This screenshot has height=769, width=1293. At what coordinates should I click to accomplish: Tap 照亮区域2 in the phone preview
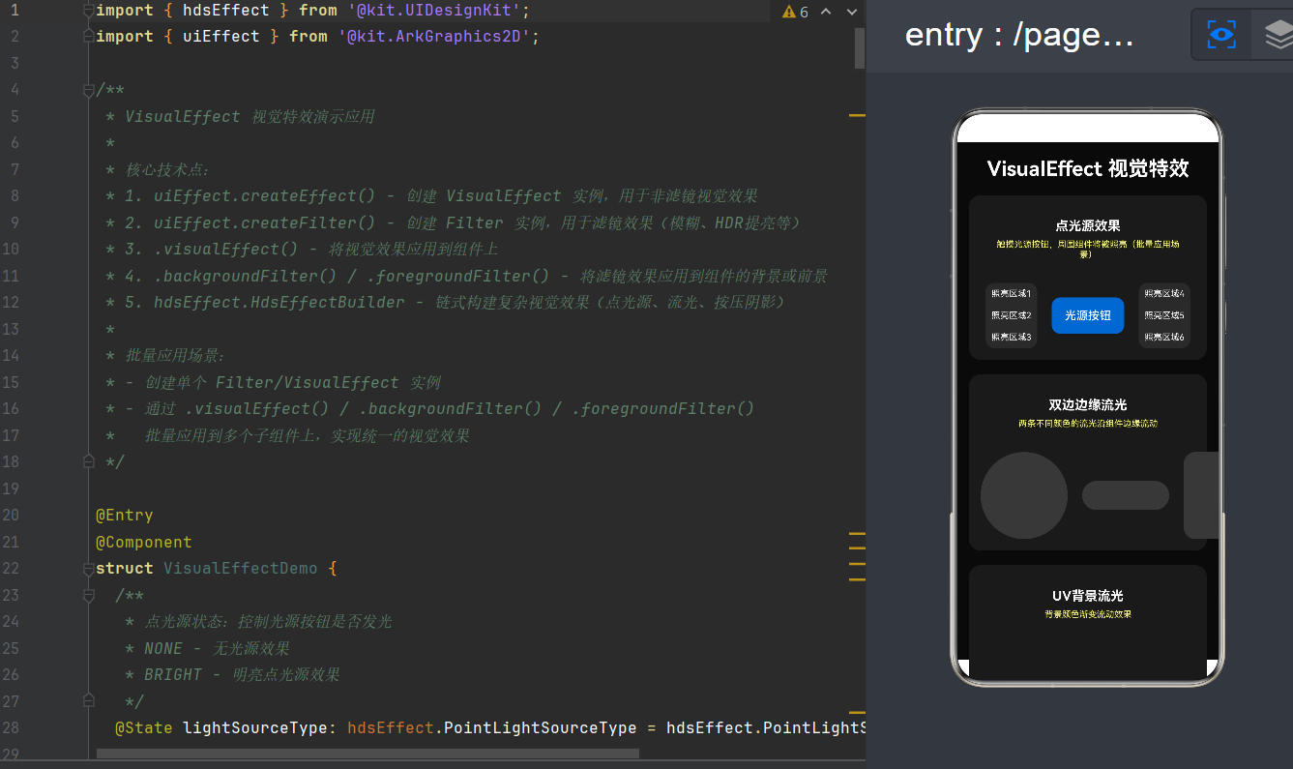1011,315
